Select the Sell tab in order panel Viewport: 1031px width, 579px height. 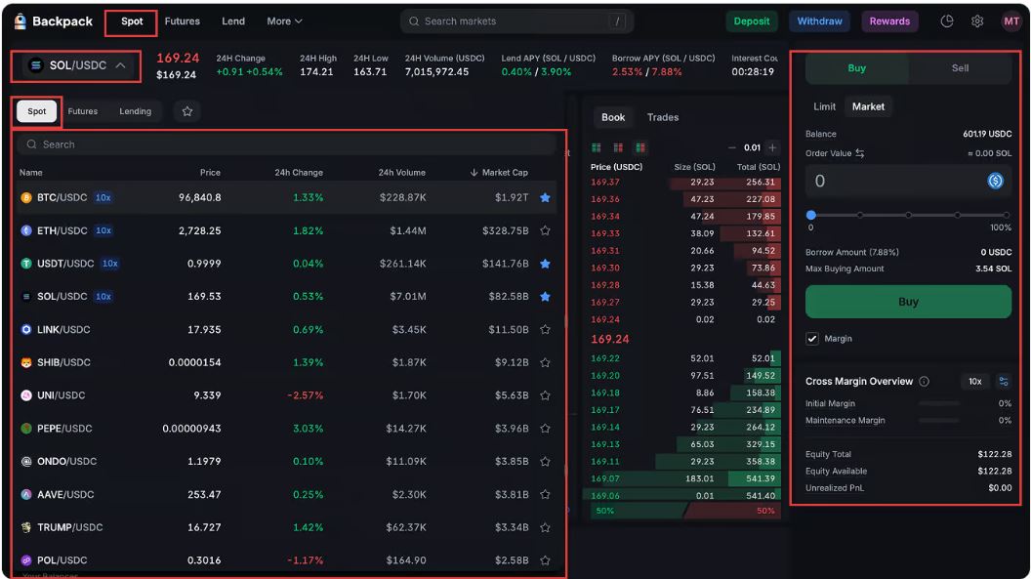(960, 67)
